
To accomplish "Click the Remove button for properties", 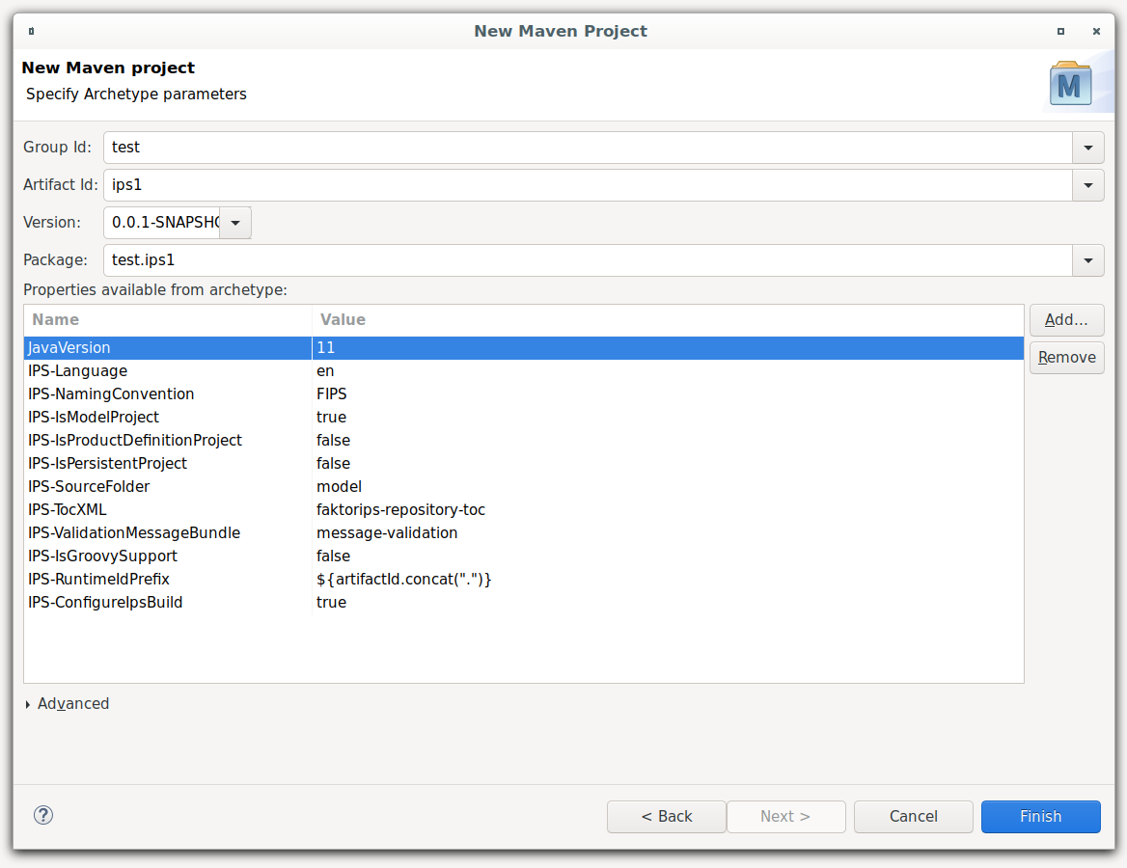I will [1066, 357].
